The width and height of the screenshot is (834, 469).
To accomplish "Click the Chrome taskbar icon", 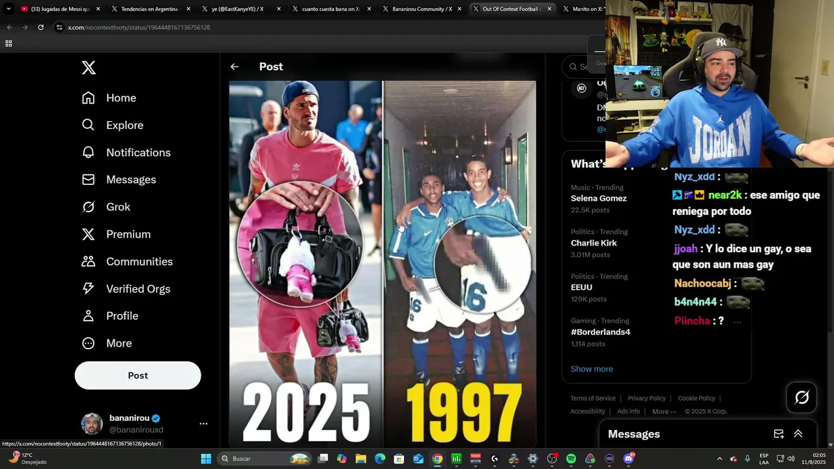I will pos(437,459).
